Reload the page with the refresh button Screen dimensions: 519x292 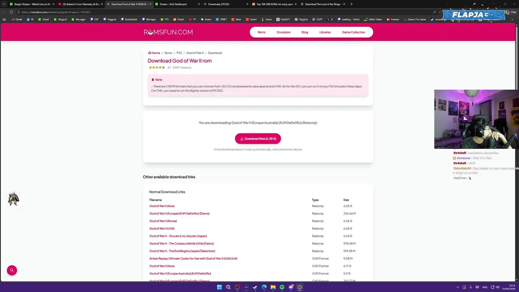11,12
